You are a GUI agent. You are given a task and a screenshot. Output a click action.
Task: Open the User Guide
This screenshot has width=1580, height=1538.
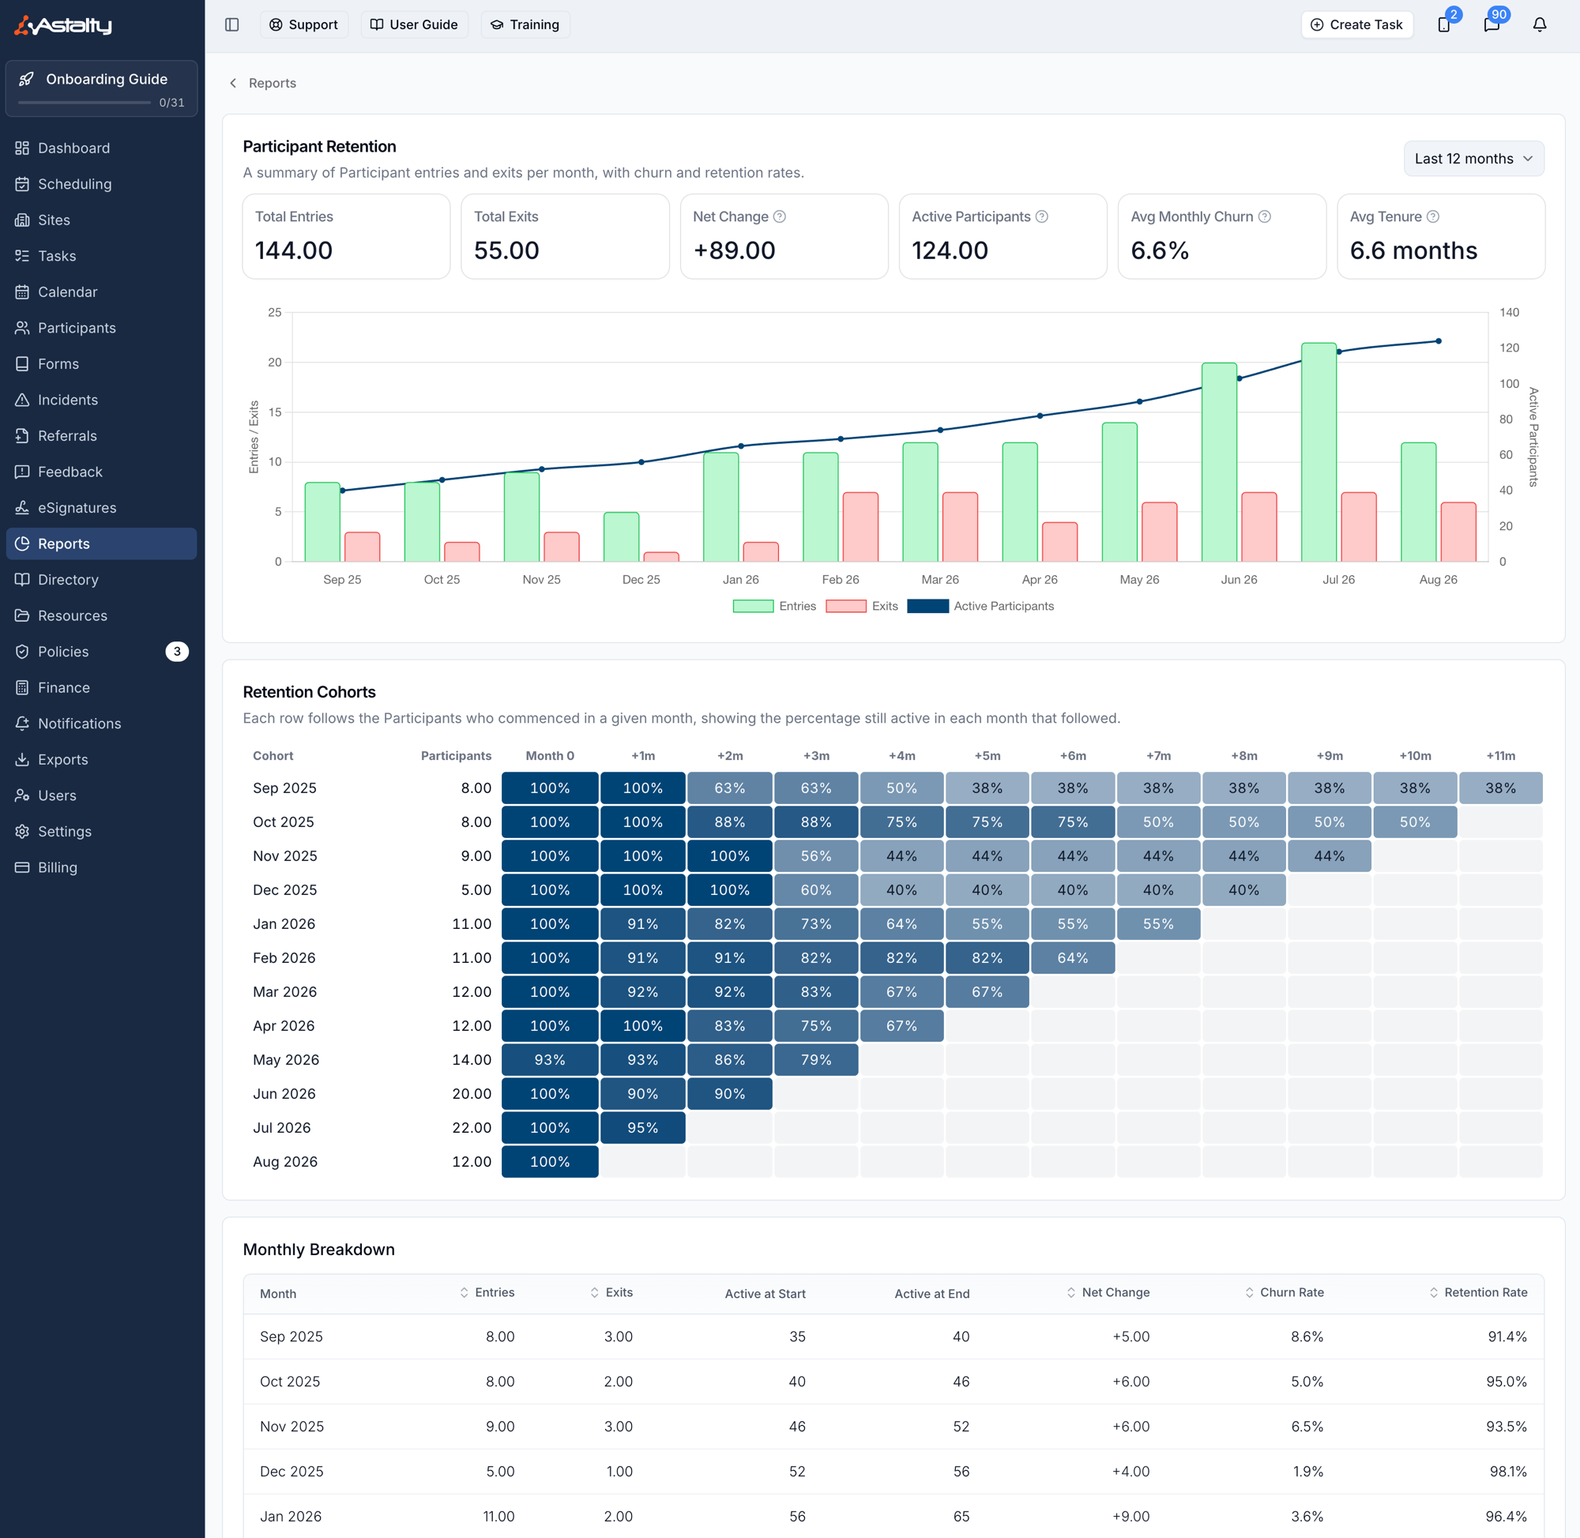415,24
